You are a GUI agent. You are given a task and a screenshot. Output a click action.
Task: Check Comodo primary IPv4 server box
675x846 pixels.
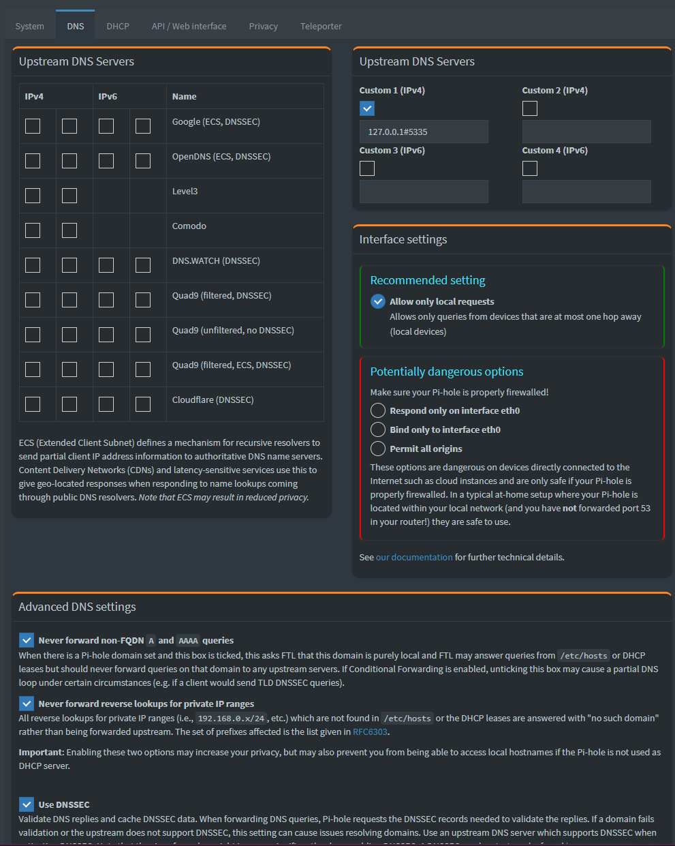pos(33,230)
